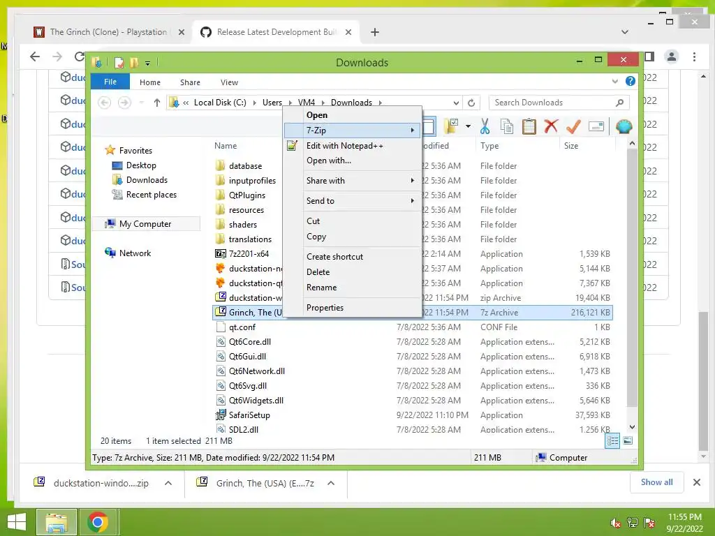715x536 pixels.
Task: Open the address bar history dropdown
Action: (456, 103)
